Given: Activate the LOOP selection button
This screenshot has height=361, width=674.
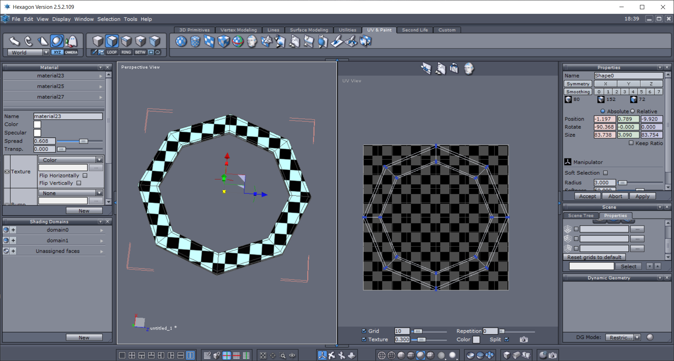Looking at the screenshot, I should pyautogui.click(x=112, y=52).
